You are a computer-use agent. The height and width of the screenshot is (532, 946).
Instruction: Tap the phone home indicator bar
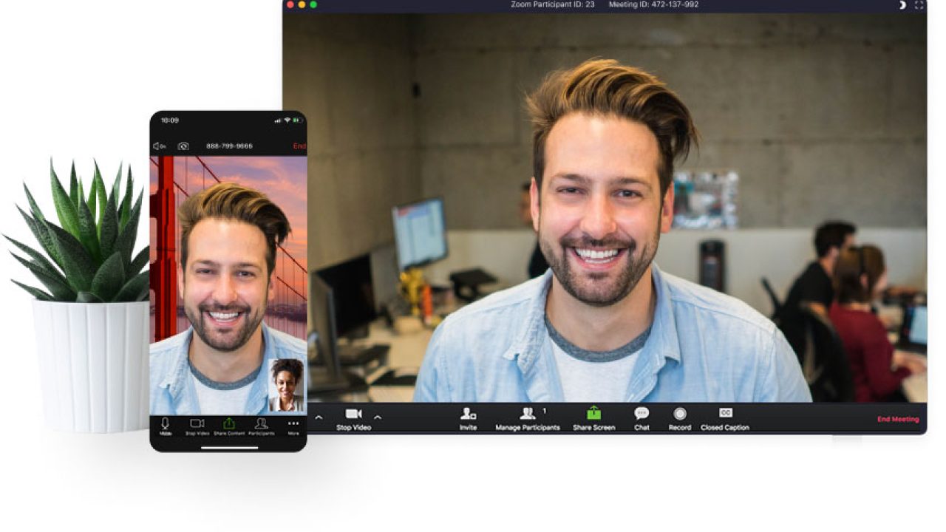coord(229,447)
